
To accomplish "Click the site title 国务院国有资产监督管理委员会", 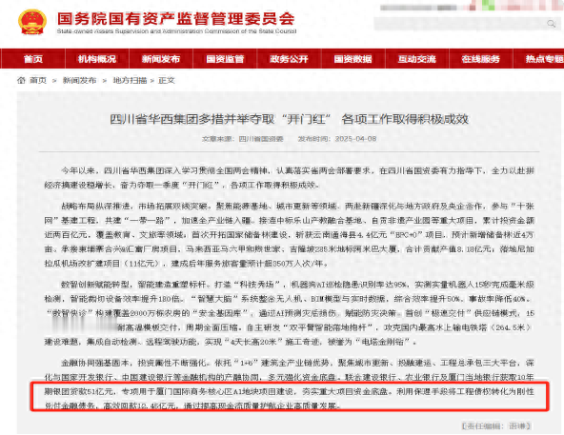I will coord(176,19).
